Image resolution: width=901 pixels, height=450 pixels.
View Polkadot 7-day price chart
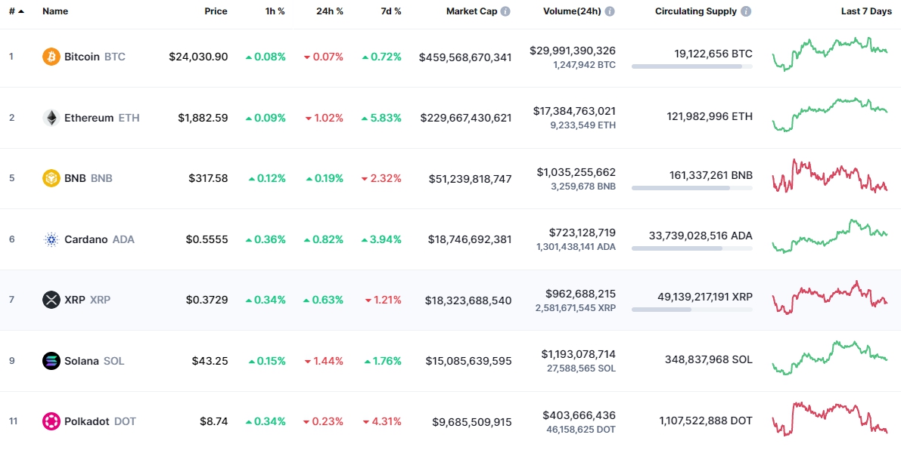tap(831, 419)
